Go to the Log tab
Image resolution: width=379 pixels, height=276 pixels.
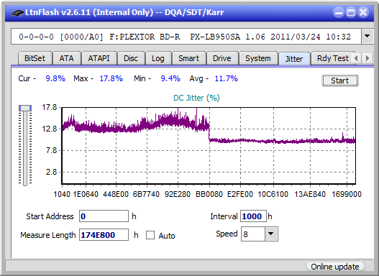tap(157, 58)
